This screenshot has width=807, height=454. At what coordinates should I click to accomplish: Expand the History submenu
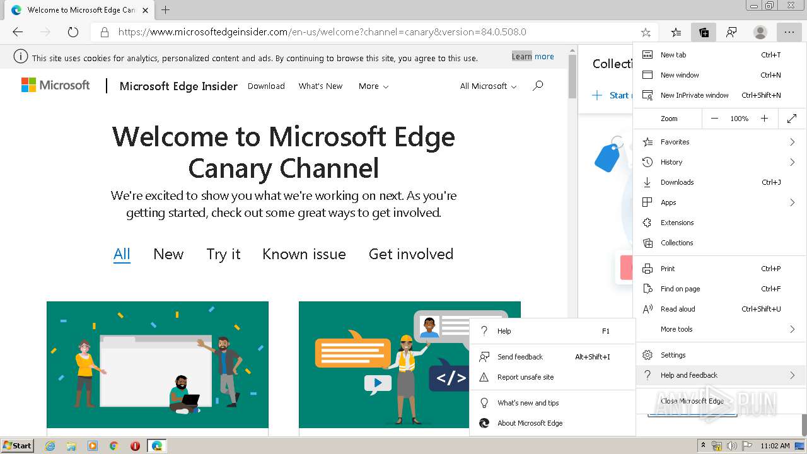pyautogui.click(x=720, y=162)
